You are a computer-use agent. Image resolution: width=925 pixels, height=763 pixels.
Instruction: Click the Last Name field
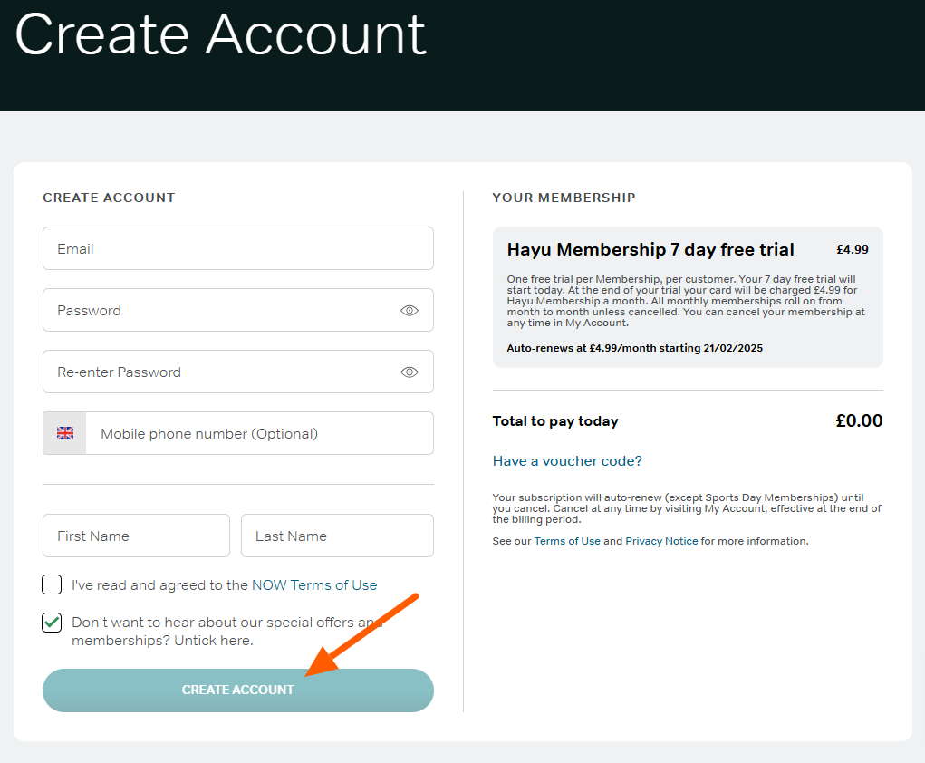[337, 536]
